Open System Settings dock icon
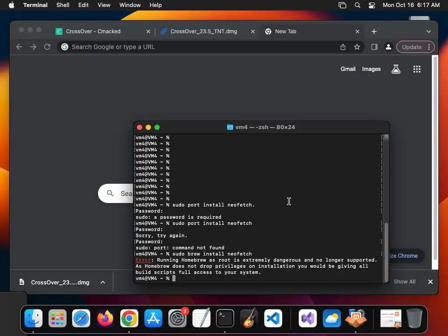This screenshot has height=336, width=448. click(177, 318)
